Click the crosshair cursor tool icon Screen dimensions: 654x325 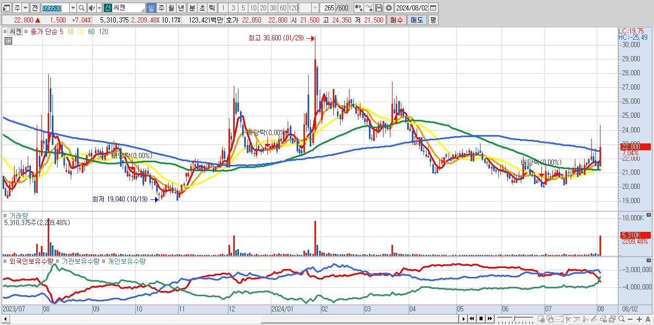569,319
